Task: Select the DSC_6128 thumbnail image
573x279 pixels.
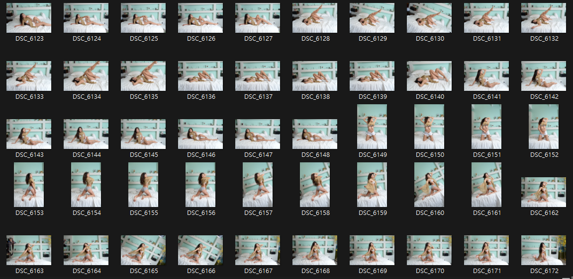Action: coord(315,18)
